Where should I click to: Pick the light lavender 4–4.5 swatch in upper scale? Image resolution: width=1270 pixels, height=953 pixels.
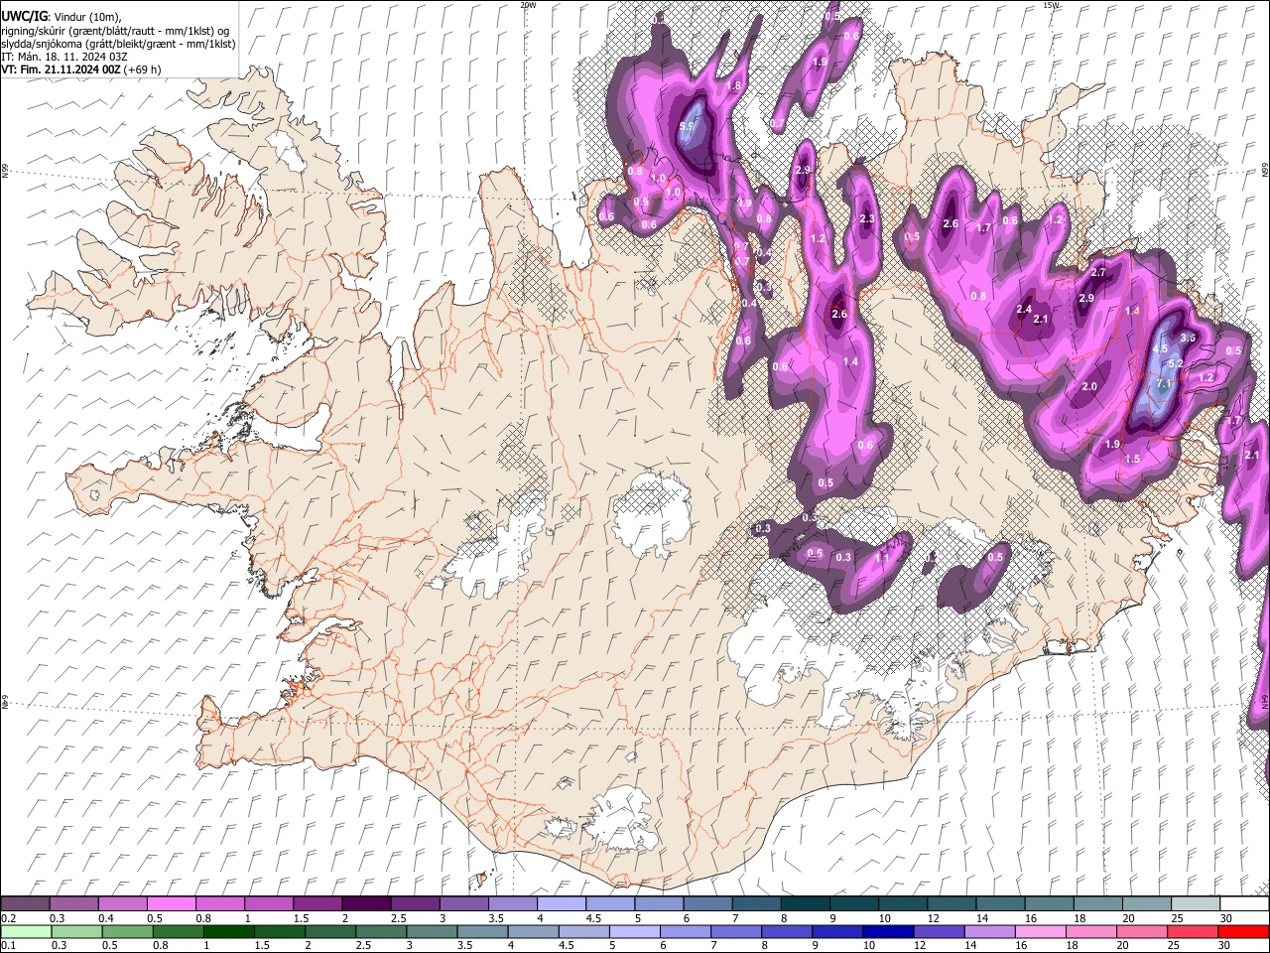562,903
